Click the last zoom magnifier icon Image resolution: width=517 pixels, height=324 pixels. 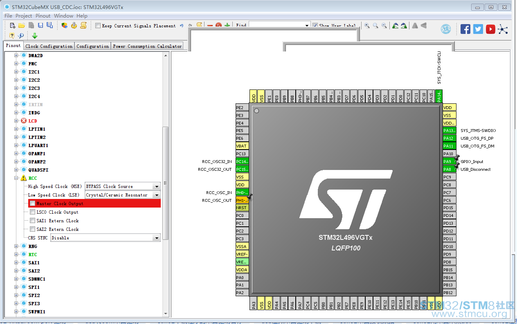coord(384,25)
